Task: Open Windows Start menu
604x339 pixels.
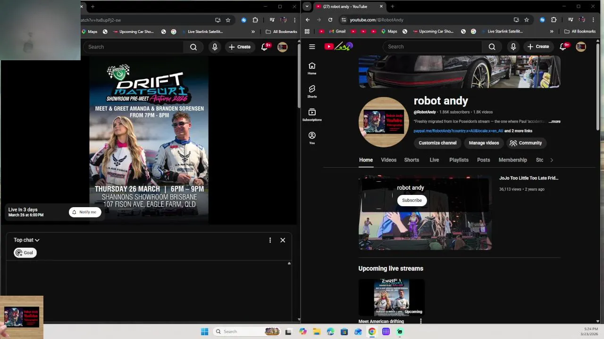Action: tap(204, 331)
